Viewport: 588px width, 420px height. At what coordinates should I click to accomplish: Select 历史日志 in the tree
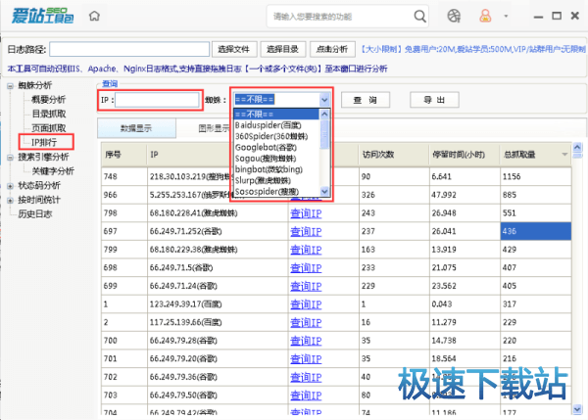pos(35,214)
